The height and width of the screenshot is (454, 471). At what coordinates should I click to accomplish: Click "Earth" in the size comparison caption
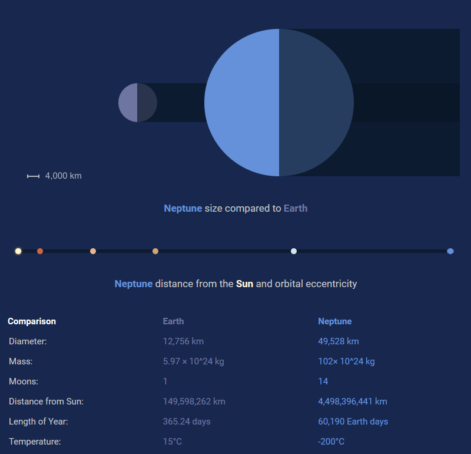pos(296,208)
